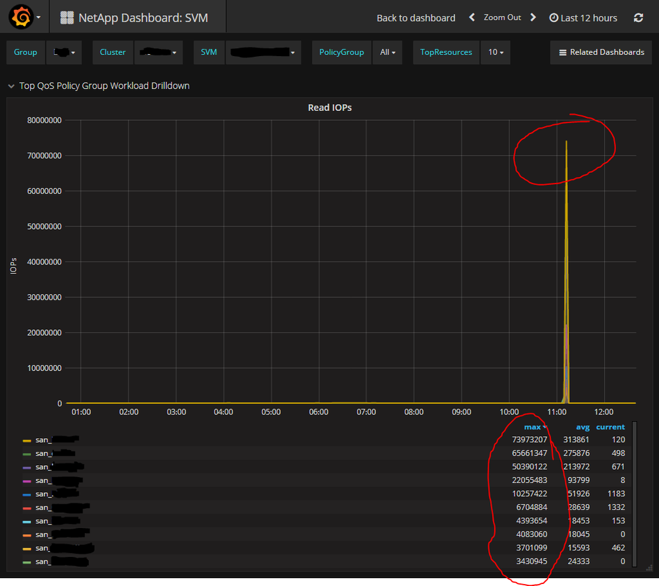
Task: Shift time range forward with right arrow
Action: pos(534,18)
